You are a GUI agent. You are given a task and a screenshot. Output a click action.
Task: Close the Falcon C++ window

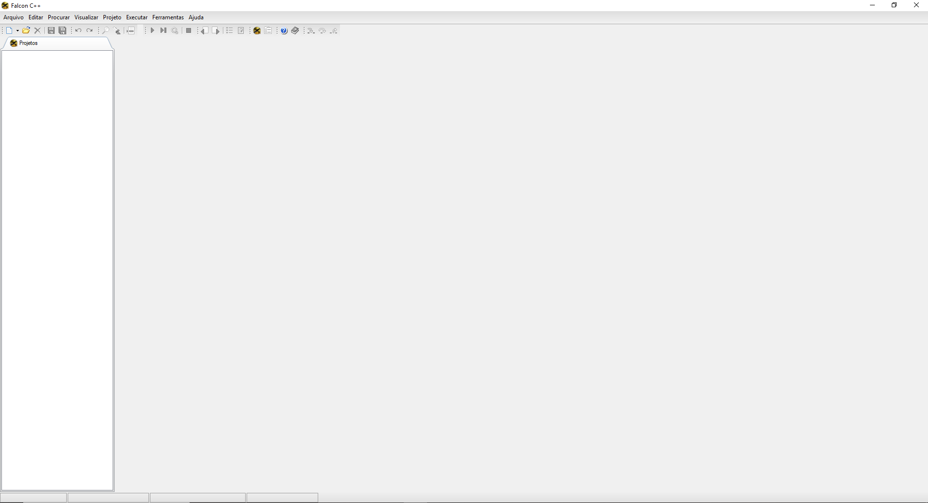coord(916,5)
